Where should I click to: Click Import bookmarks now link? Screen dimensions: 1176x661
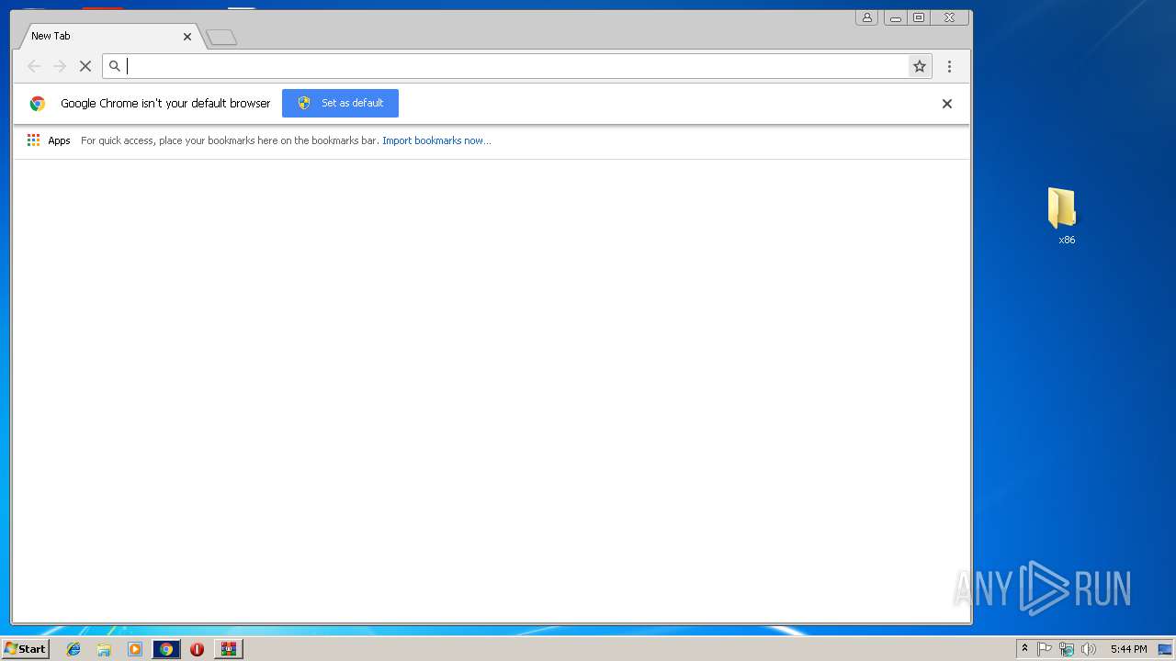436,140
